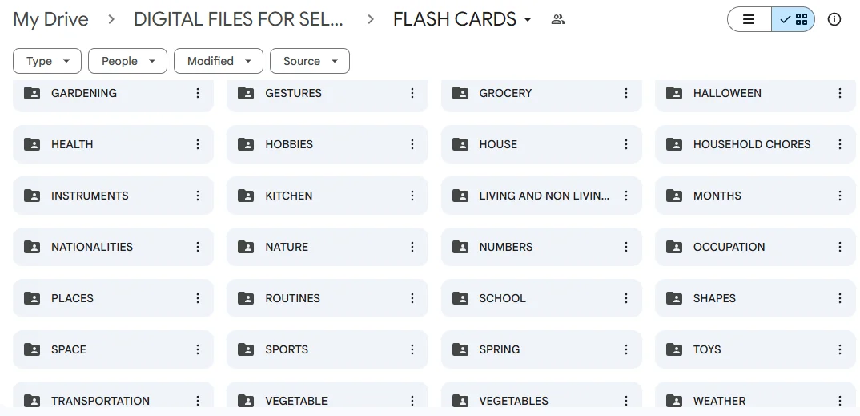Open the Modified filter dropdown
Viewport: 860px width, 416px height.
pos(219,61)
